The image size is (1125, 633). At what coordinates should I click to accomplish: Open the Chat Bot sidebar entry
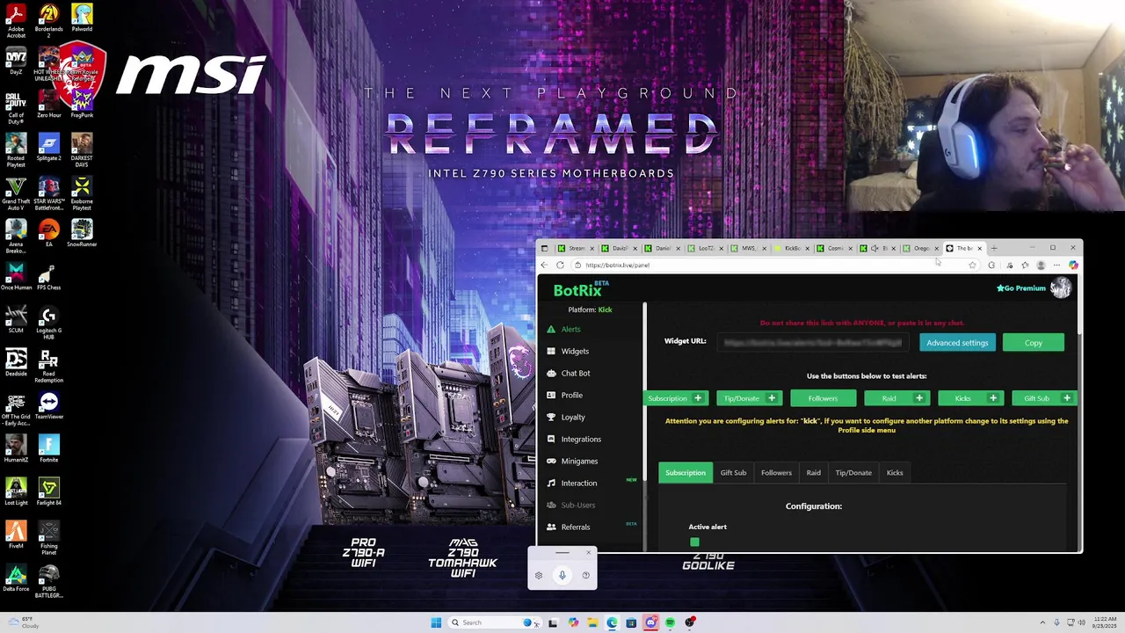tap(576, 373)
